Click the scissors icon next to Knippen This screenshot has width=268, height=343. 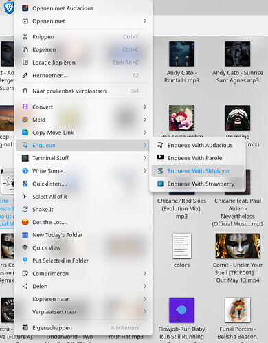pyautogui.click(x=25, y=37)
